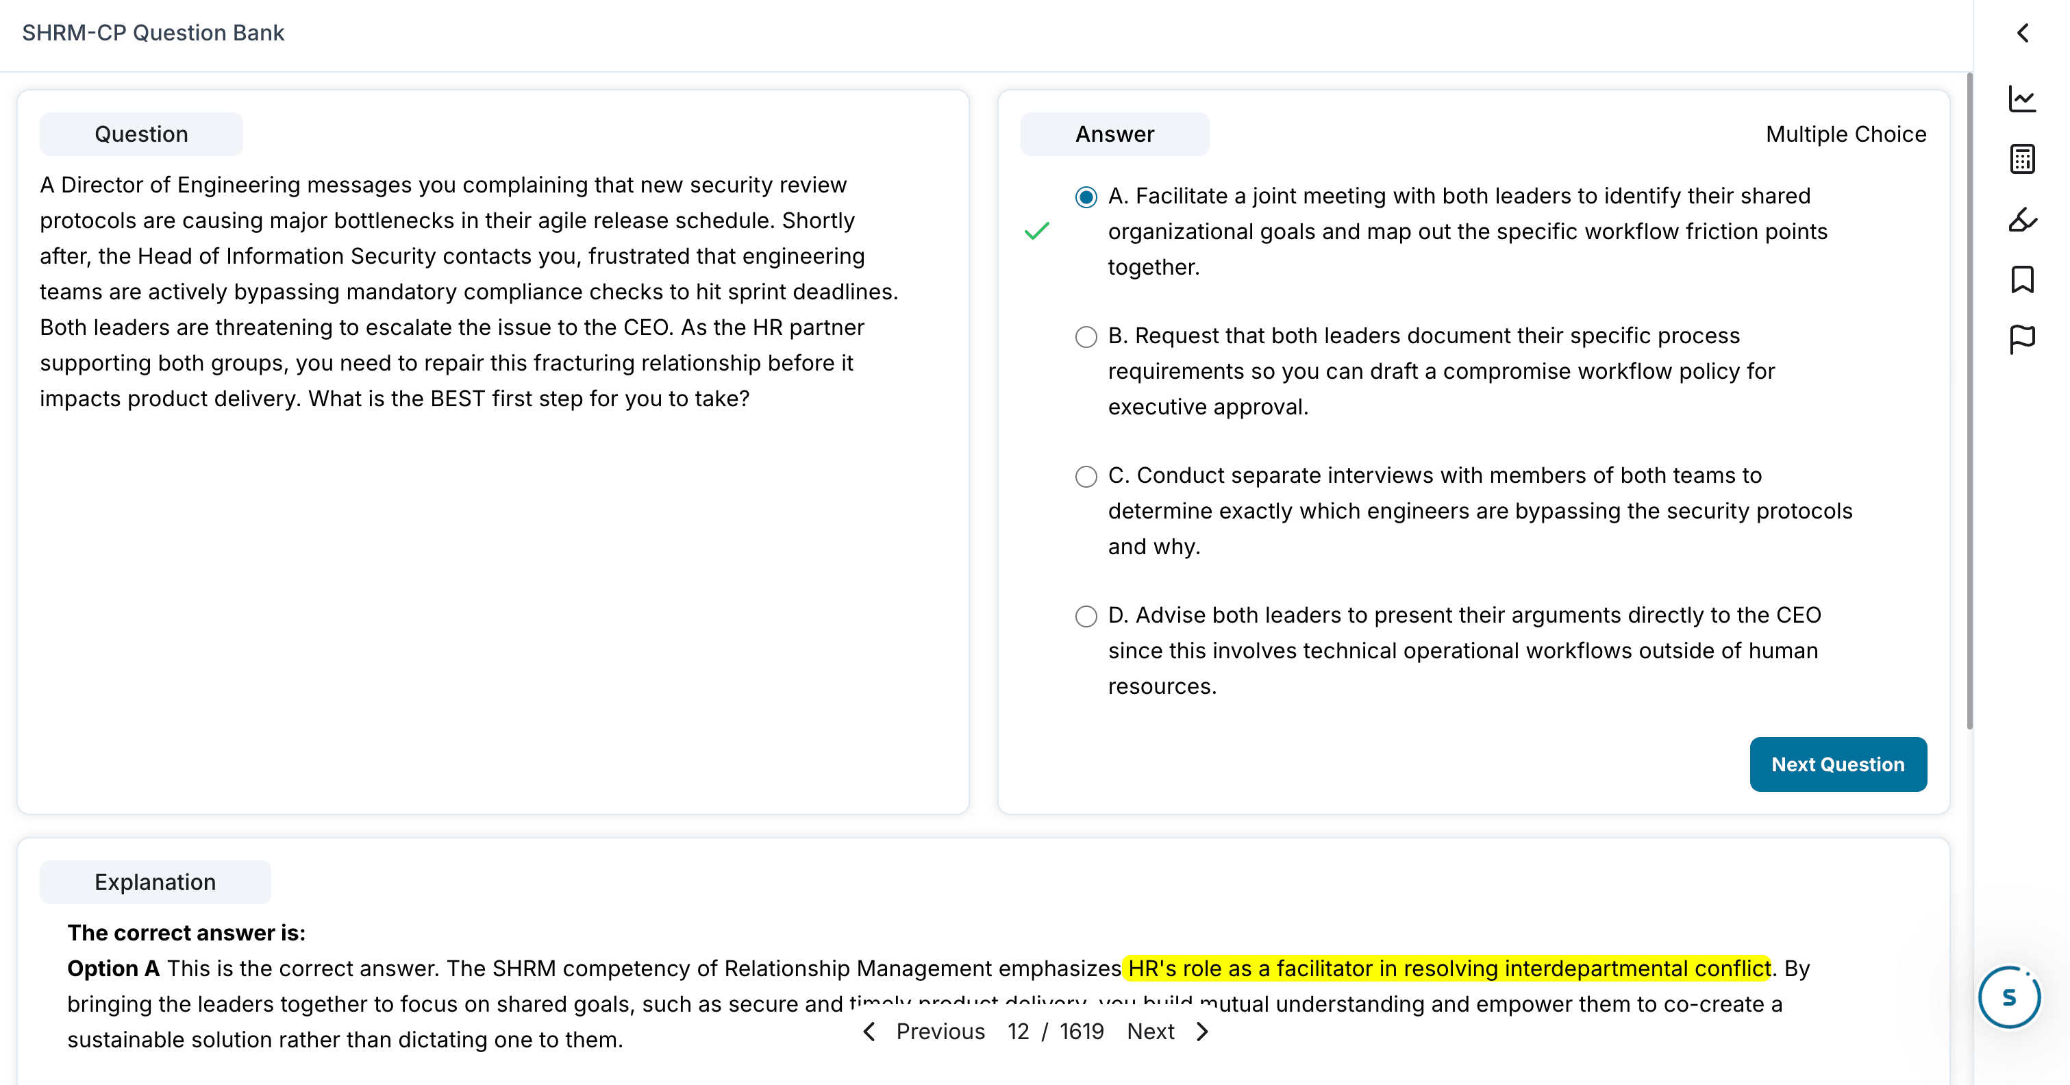Click the SHRM-CP Question Bank title
Image resolution: width=2070 pixels, height=1085 pixels.
[x=153, y=32]
